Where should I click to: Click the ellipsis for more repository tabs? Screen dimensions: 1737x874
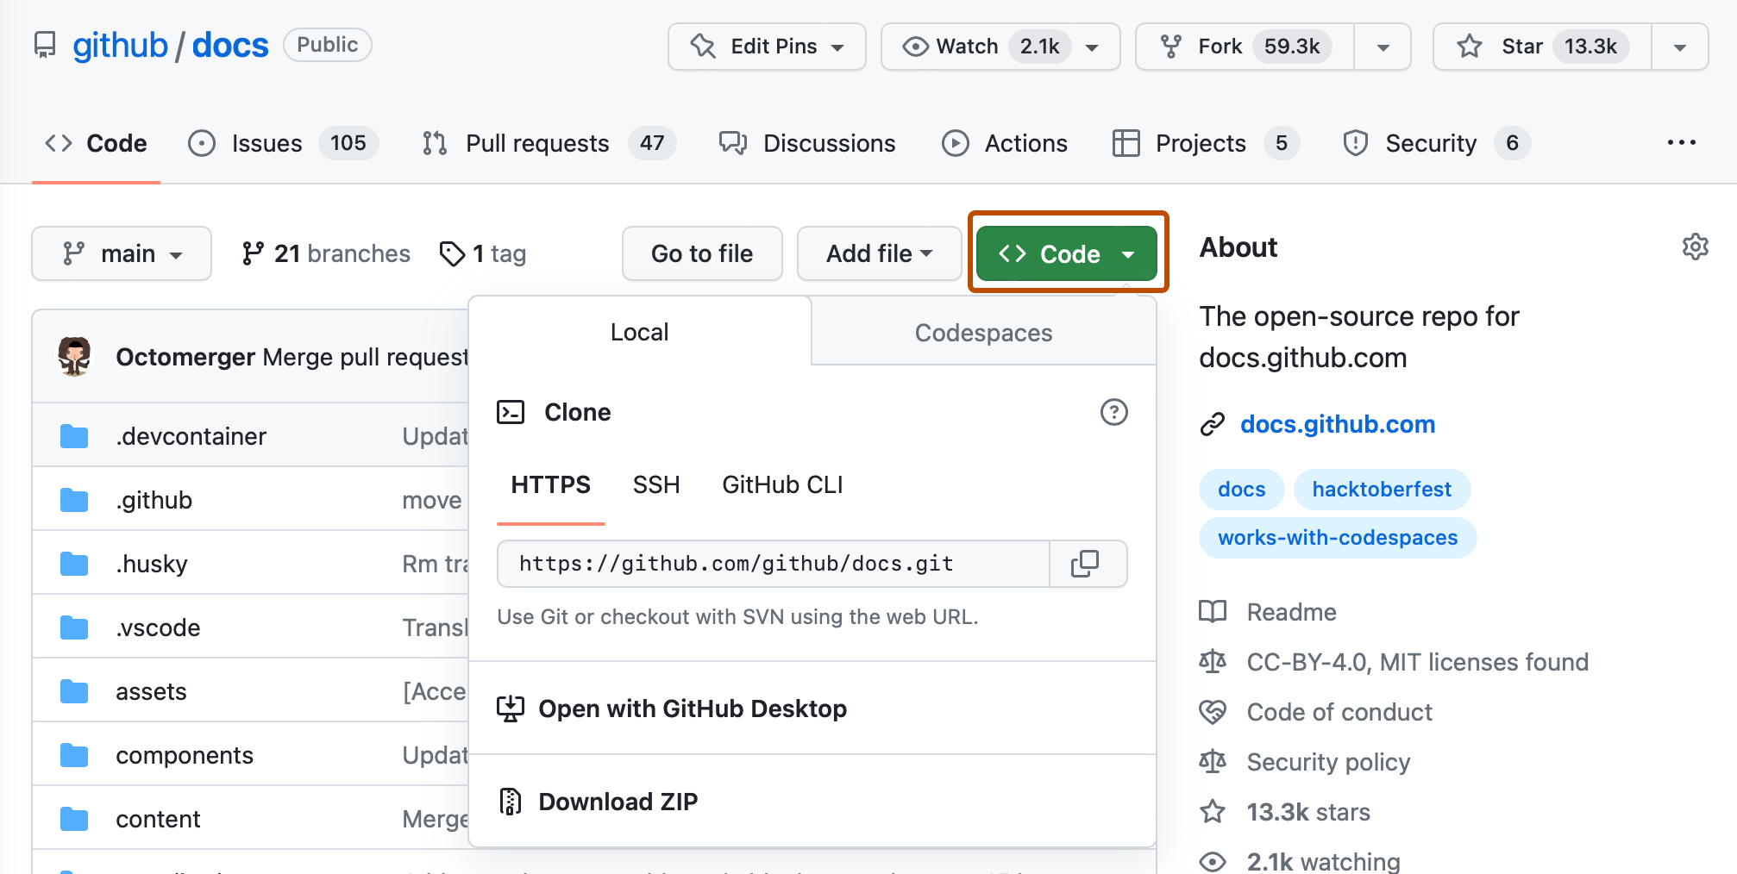[1680, 143]
